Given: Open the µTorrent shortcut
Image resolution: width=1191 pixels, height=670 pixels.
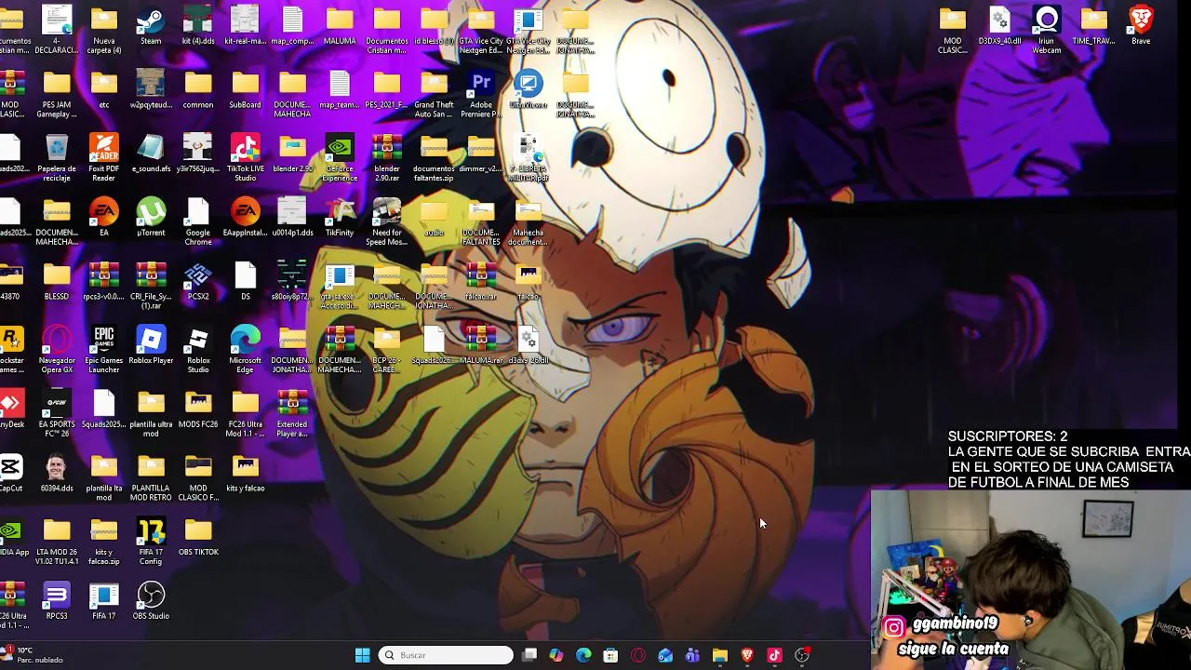Looking at the screenshot, I should point(151,217).
